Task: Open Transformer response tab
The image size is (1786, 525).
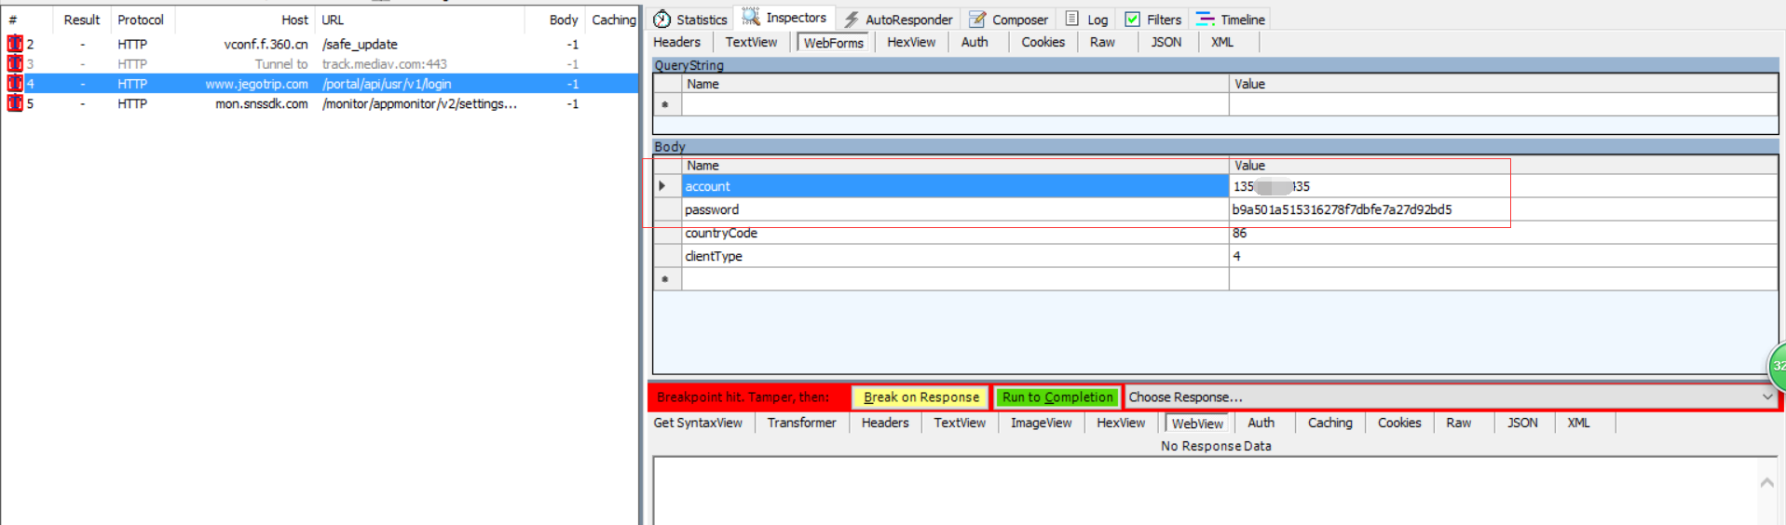Action: (x=801, y=423)
